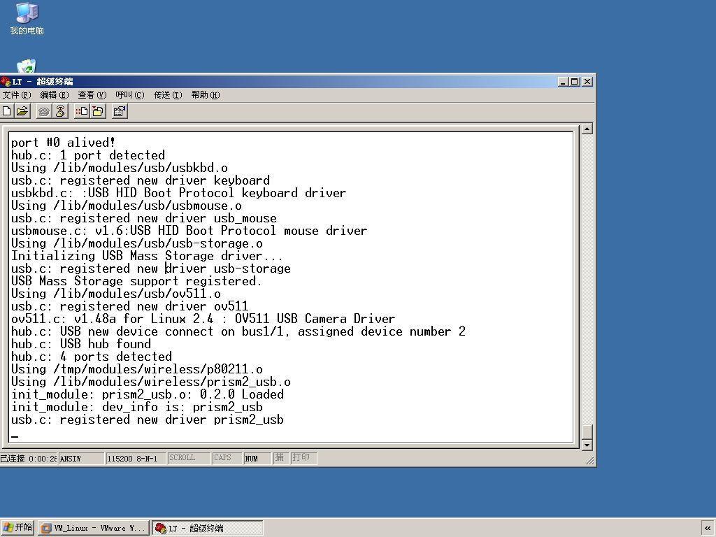
Task: Switch to VM_Linux VMware taskbar button
Action: point(94,529)
